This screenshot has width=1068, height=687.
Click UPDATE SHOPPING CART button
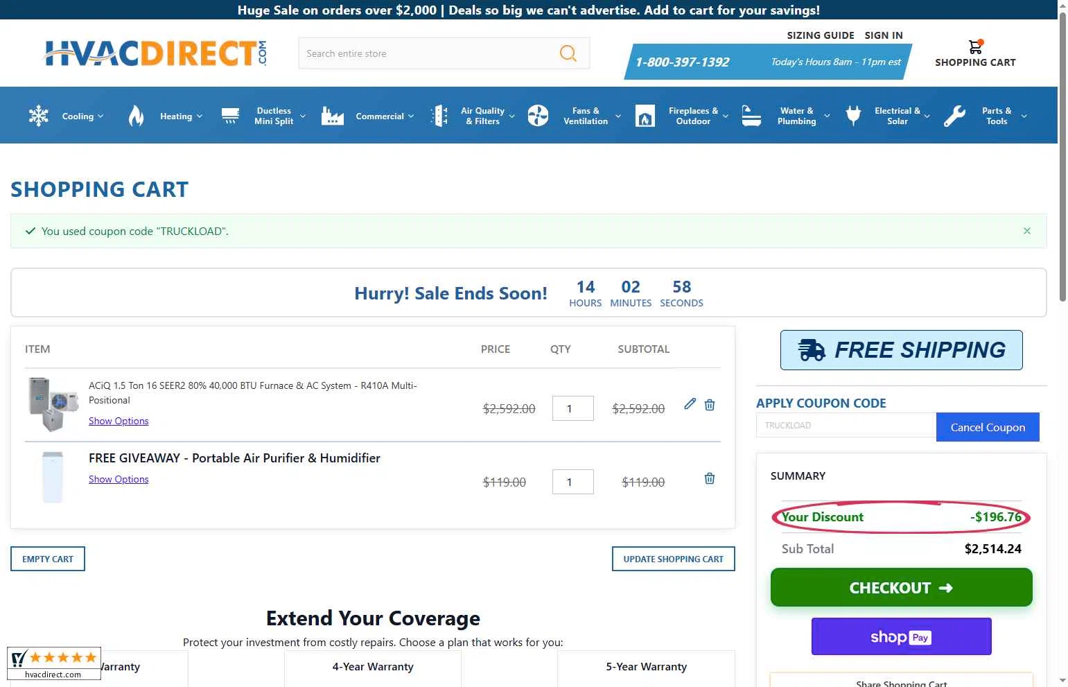[x=673, y=559]
